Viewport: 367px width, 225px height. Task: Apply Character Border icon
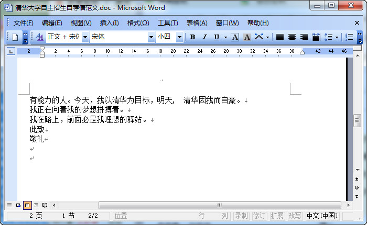click(x=235, y=37)
